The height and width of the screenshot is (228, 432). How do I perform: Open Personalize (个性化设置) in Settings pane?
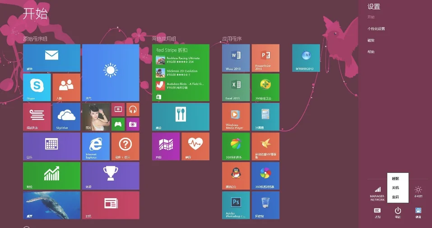click(x=376, y=29)
